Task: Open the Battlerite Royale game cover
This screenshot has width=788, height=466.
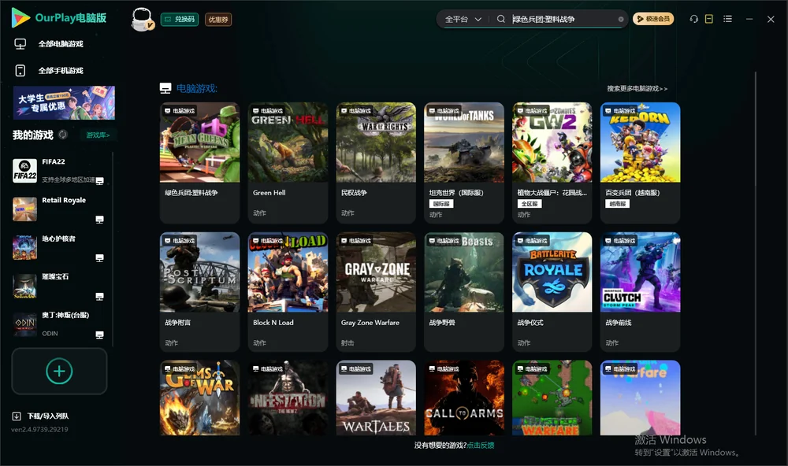Action: pos(552,272)
